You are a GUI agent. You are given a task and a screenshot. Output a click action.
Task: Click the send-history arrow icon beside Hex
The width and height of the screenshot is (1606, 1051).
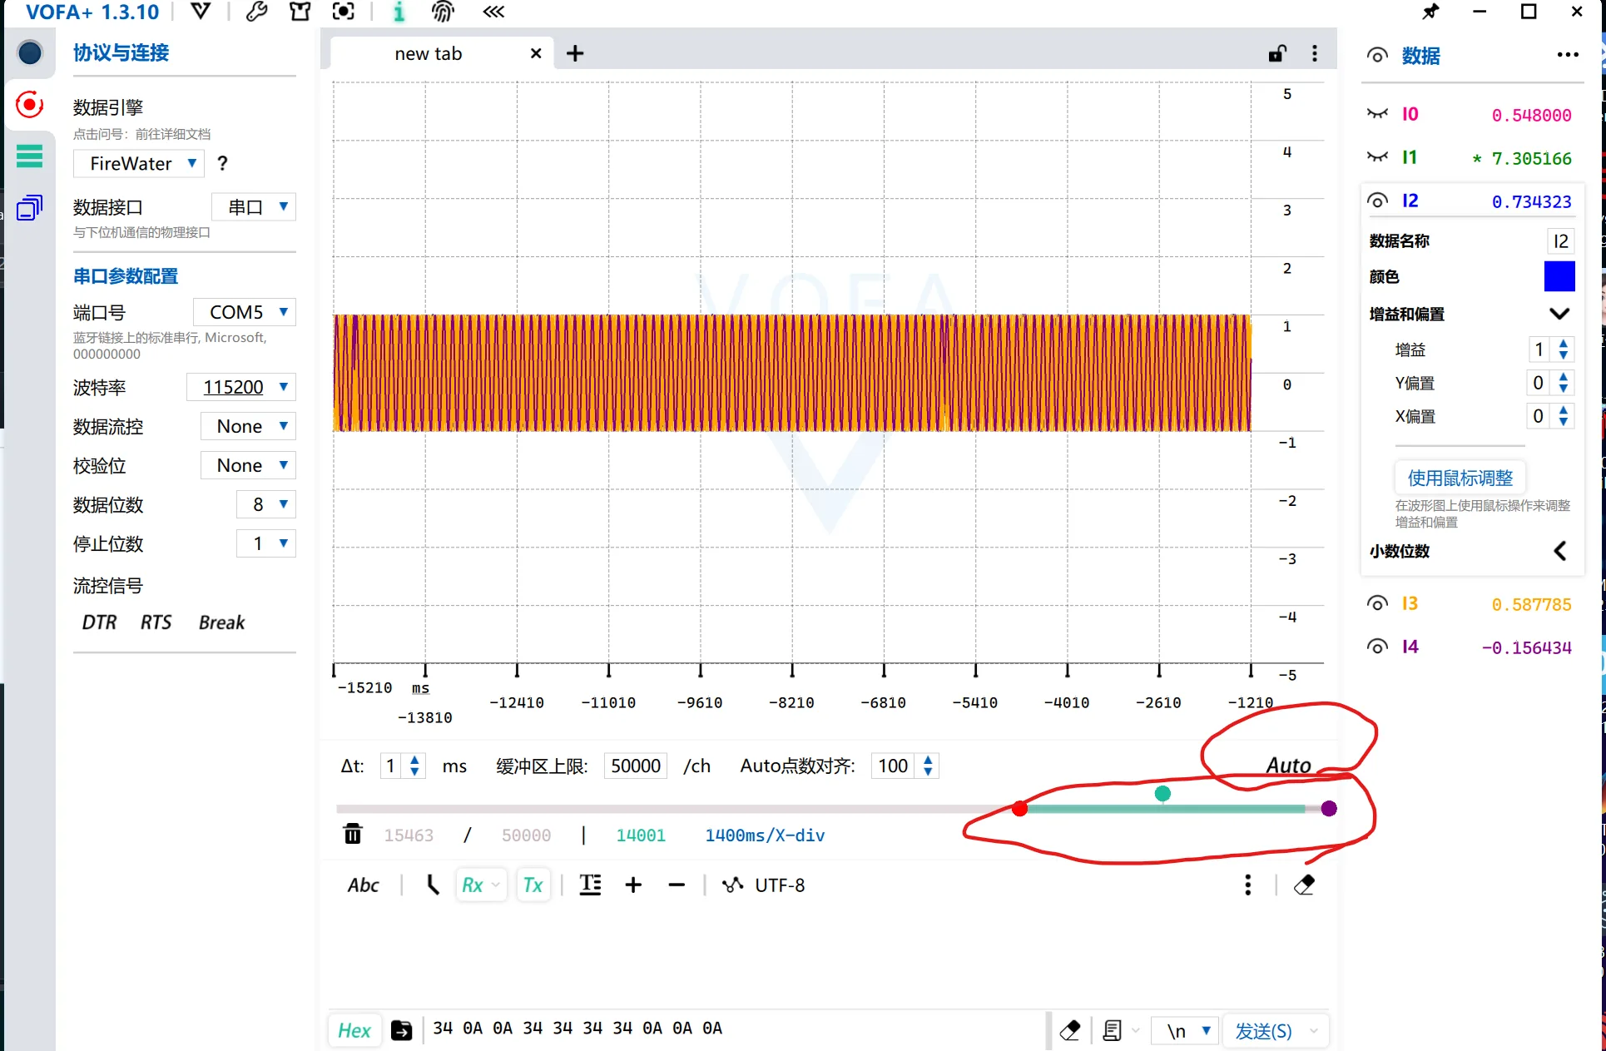coord(401,1030)
